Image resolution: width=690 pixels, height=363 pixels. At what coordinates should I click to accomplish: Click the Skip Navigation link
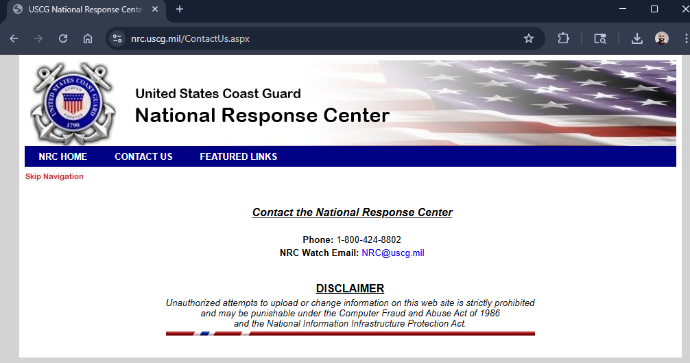tap(54, 176)
